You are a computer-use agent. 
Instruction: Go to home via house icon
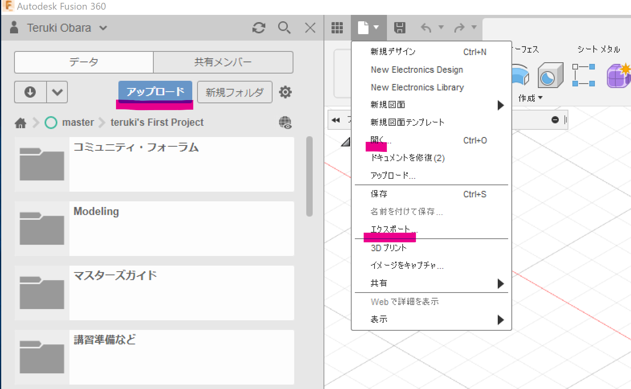(20, 123)
